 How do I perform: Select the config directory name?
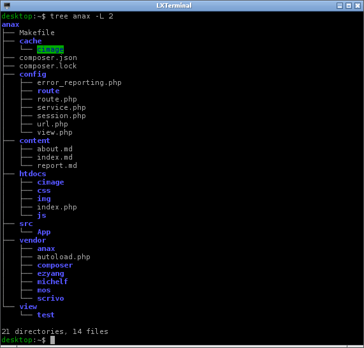pos(33,74)
